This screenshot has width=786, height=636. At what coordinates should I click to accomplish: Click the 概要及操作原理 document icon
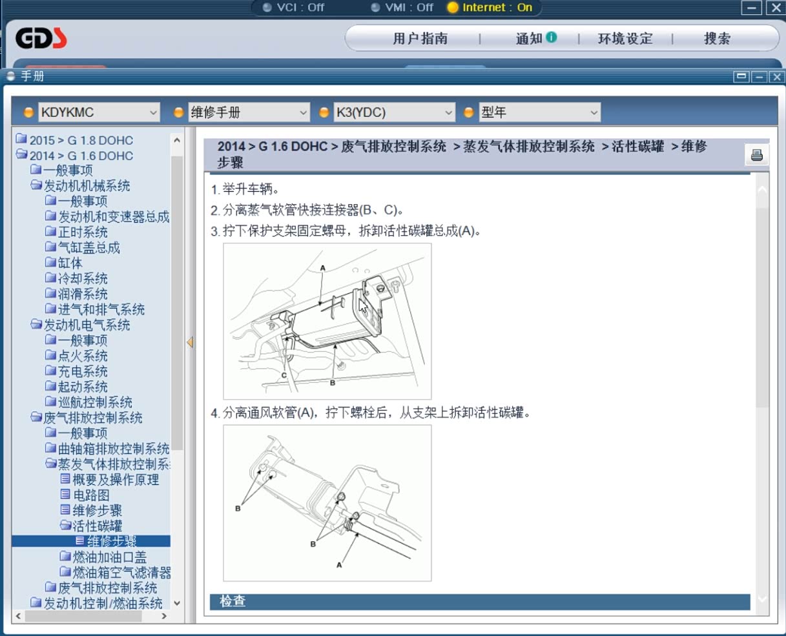[x=65, y=479]
